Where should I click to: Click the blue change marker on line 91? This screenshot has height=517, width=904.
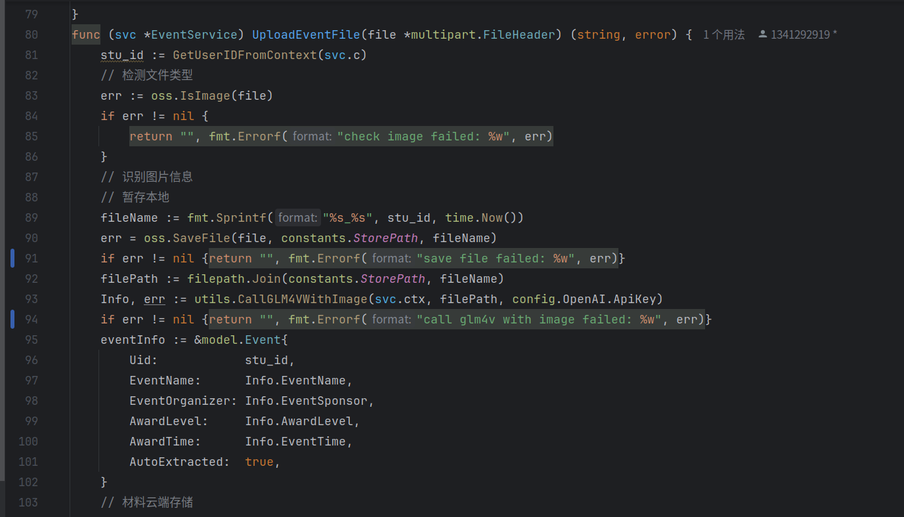12,258
